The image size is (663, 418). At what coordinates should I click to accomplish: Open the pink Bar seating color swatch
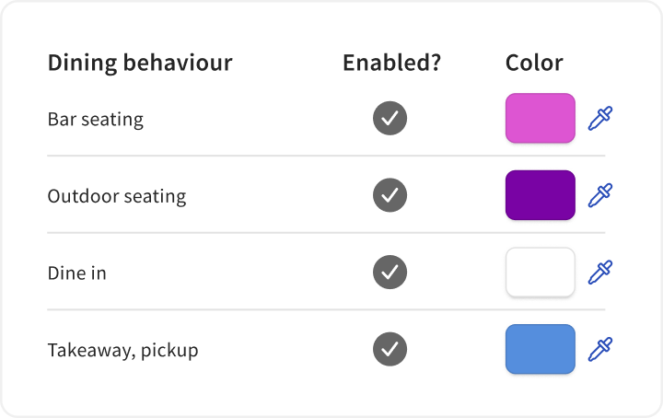tap(540, 119)
